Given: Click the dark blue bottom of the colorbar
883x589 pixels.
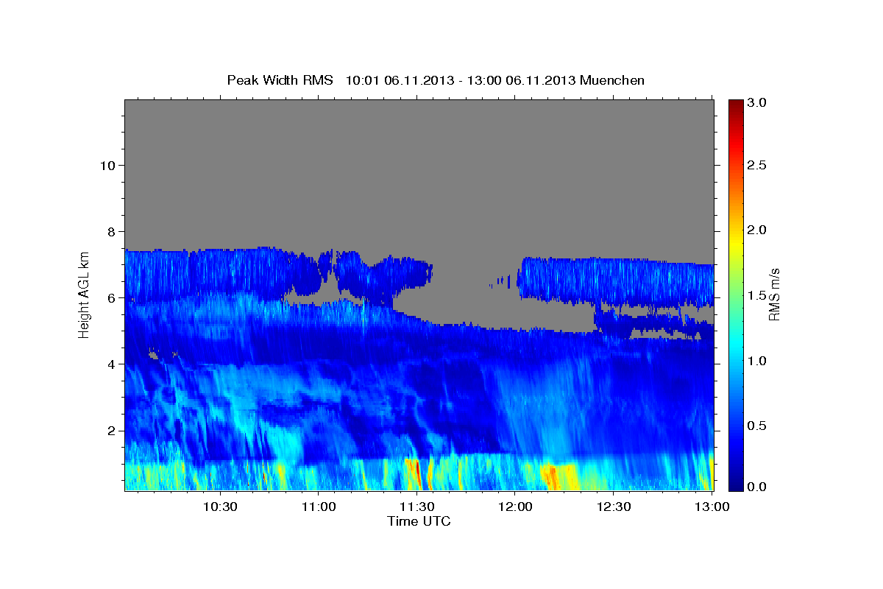Looking at the screenshot, I should click(x=736, y=484).
